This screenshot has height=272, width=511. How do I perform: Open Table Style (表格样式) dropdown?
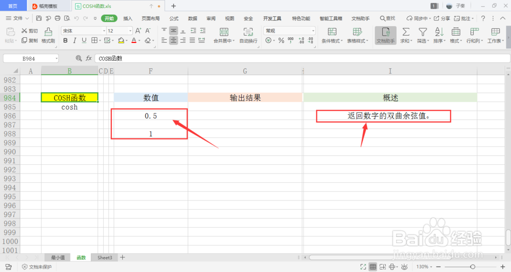tap(358, 35)
